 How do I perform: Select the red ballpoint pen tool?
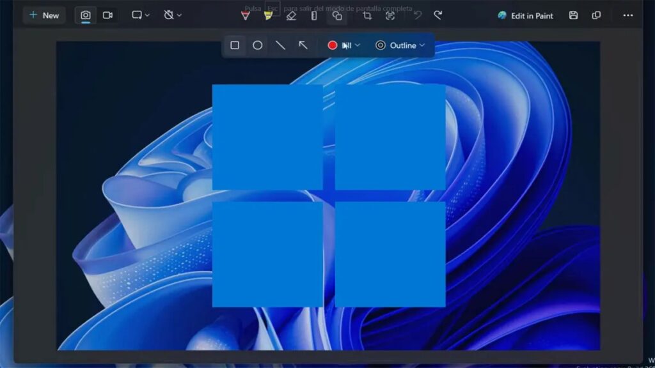pyautogui.click(x=246, y=15)
